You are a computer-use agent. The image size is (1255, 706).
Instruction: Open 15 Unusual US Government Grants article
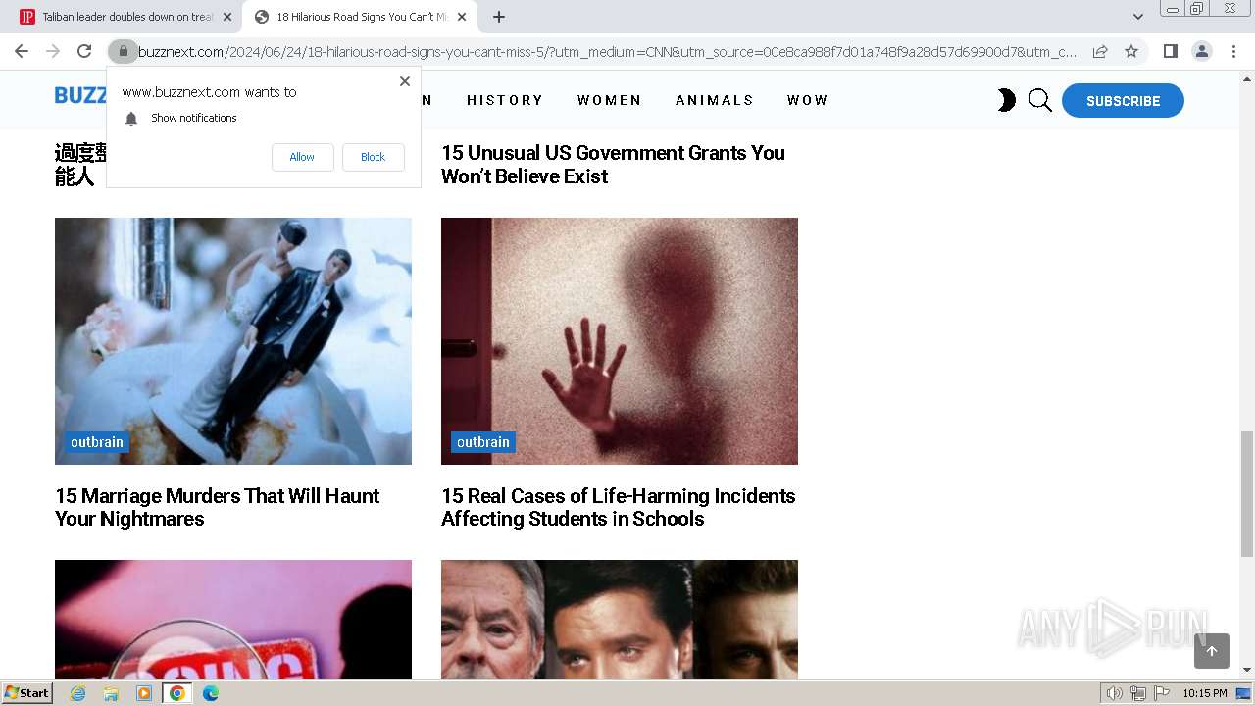click(613, 165)
